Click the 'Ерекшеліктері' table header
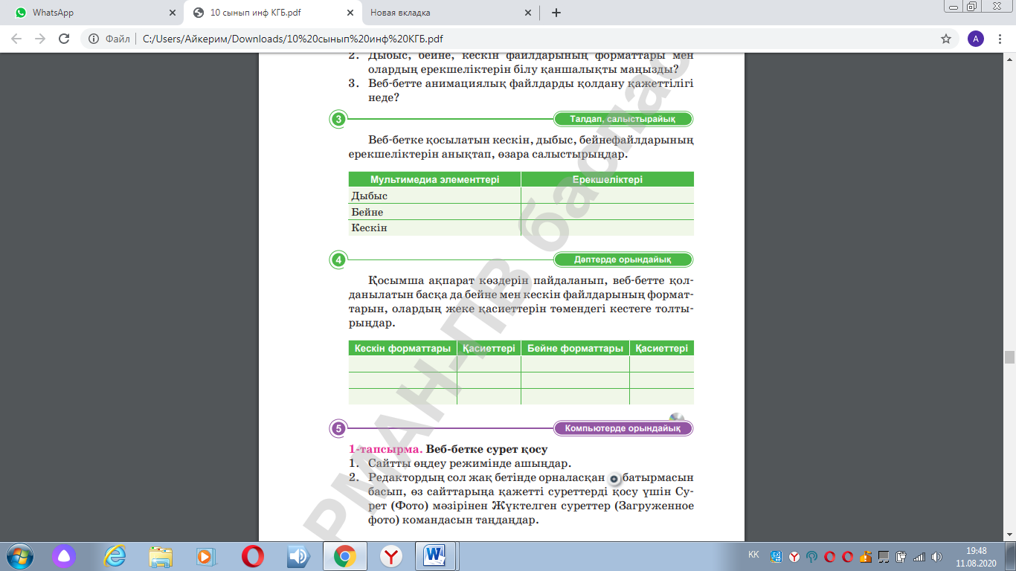 [x=608, y=179]
